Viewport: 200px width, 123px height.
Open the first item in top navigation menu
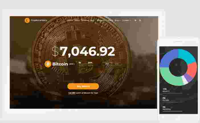(x=70, y=20)
